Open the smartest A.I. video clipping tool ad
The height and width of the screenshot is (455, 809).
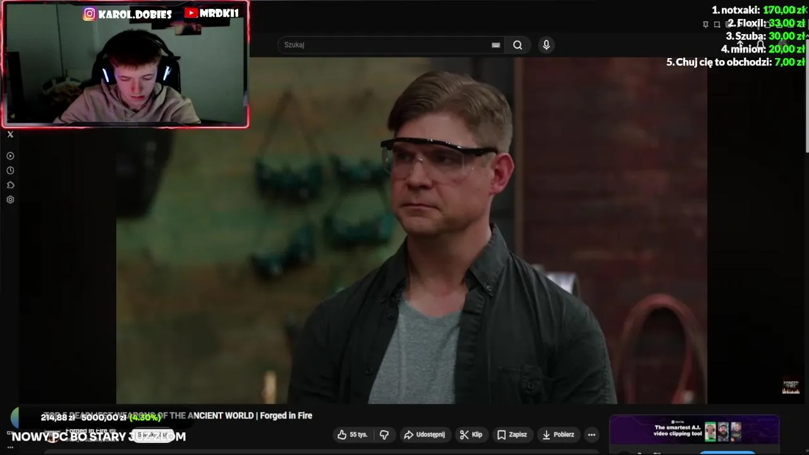coord(694,431)
